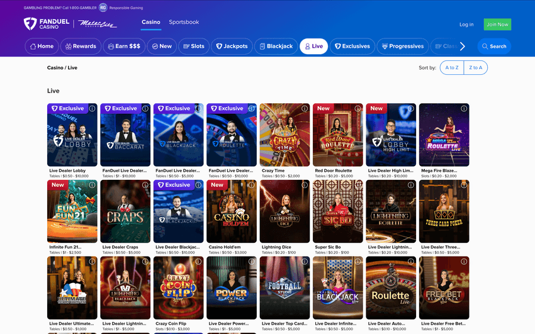The width and height of the screenshot is (535, 334).
Task: Click info icon on Live Dealer Lightning Roulette card
Action: [411, 185]
